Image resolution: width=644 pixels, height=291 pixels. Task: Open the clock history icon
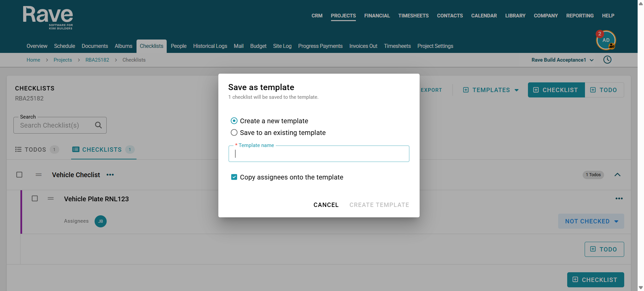click(x=607, y=60)
